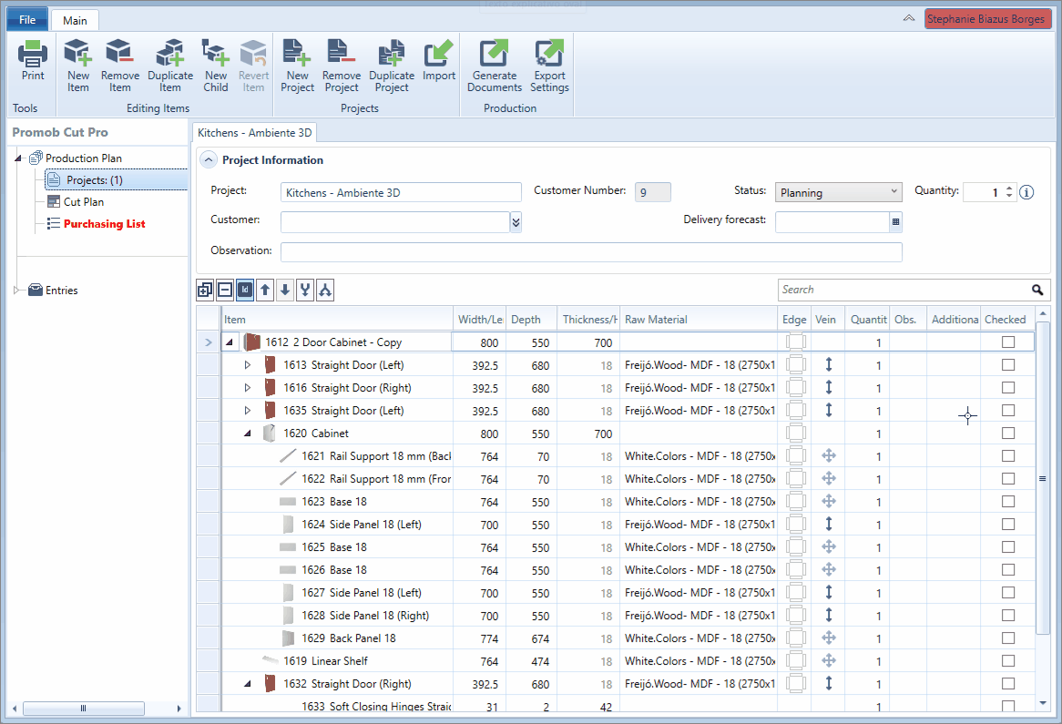Viewport: 1062px width, 724px height.
Task: Open the Purchasing List
Action: [x=105, y=224]
